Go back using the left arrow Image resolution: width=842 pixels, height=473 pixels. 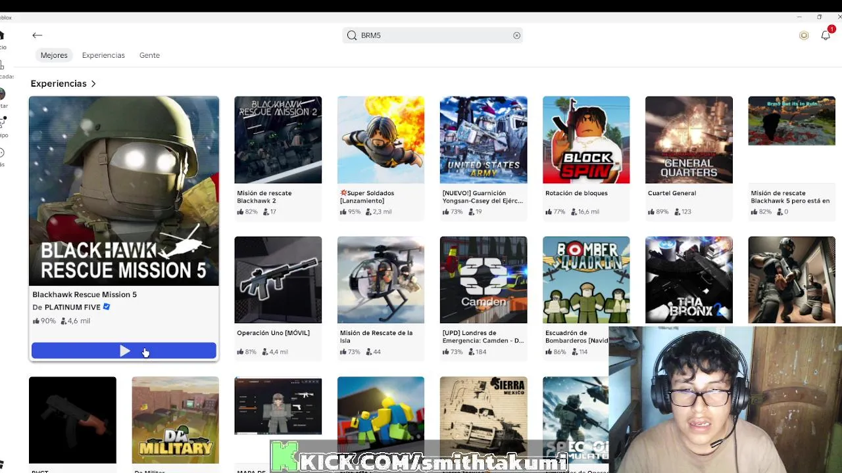(37, 35)
